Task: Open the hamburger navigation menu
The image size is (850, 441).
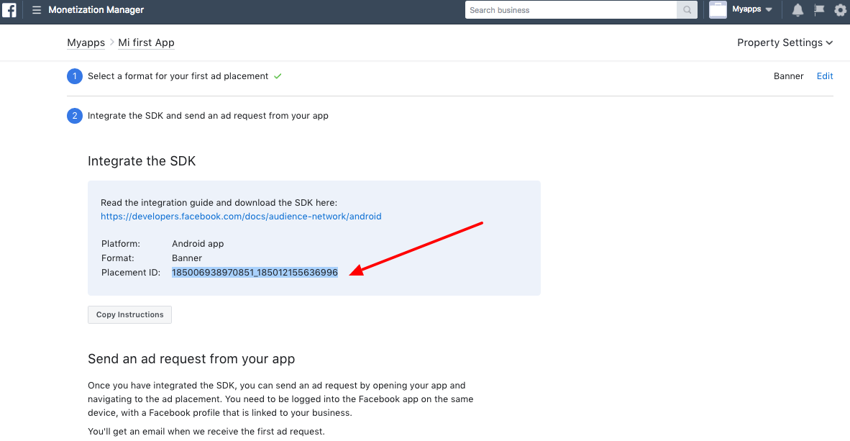Action: pyautogui.click(x=37, y=10)
